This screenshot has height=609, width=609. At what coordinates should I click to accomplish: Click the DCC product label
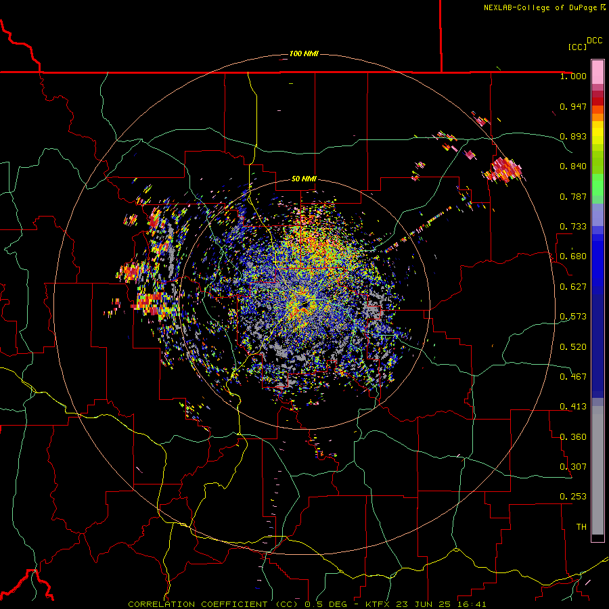[x=594, y=41]
